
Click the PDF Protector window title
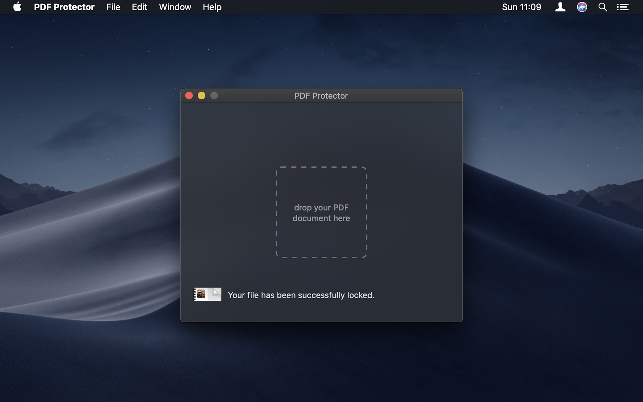321,96
